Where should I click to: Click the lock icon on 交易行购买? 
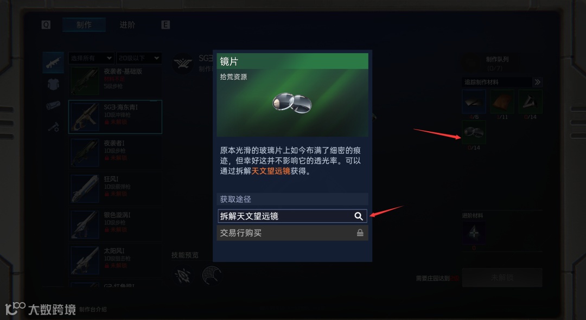pyautogui.click(x=360, y=233)
